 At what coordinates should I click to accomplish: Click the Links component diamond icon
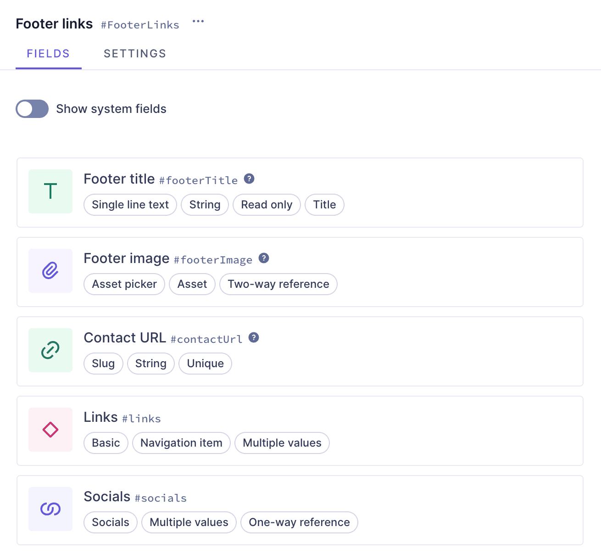(50, 430)
